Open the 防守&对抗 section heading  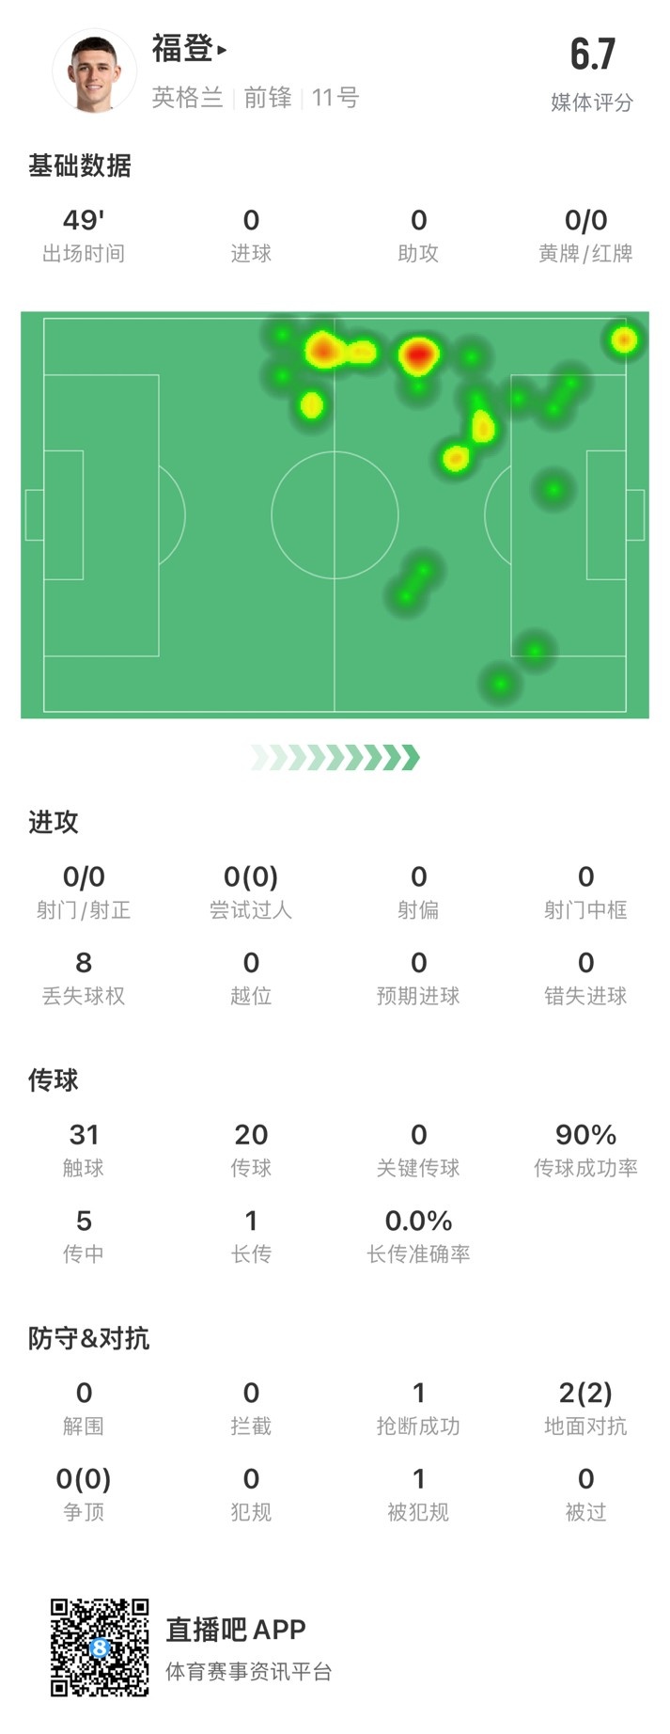click(x=89, y=1338)
